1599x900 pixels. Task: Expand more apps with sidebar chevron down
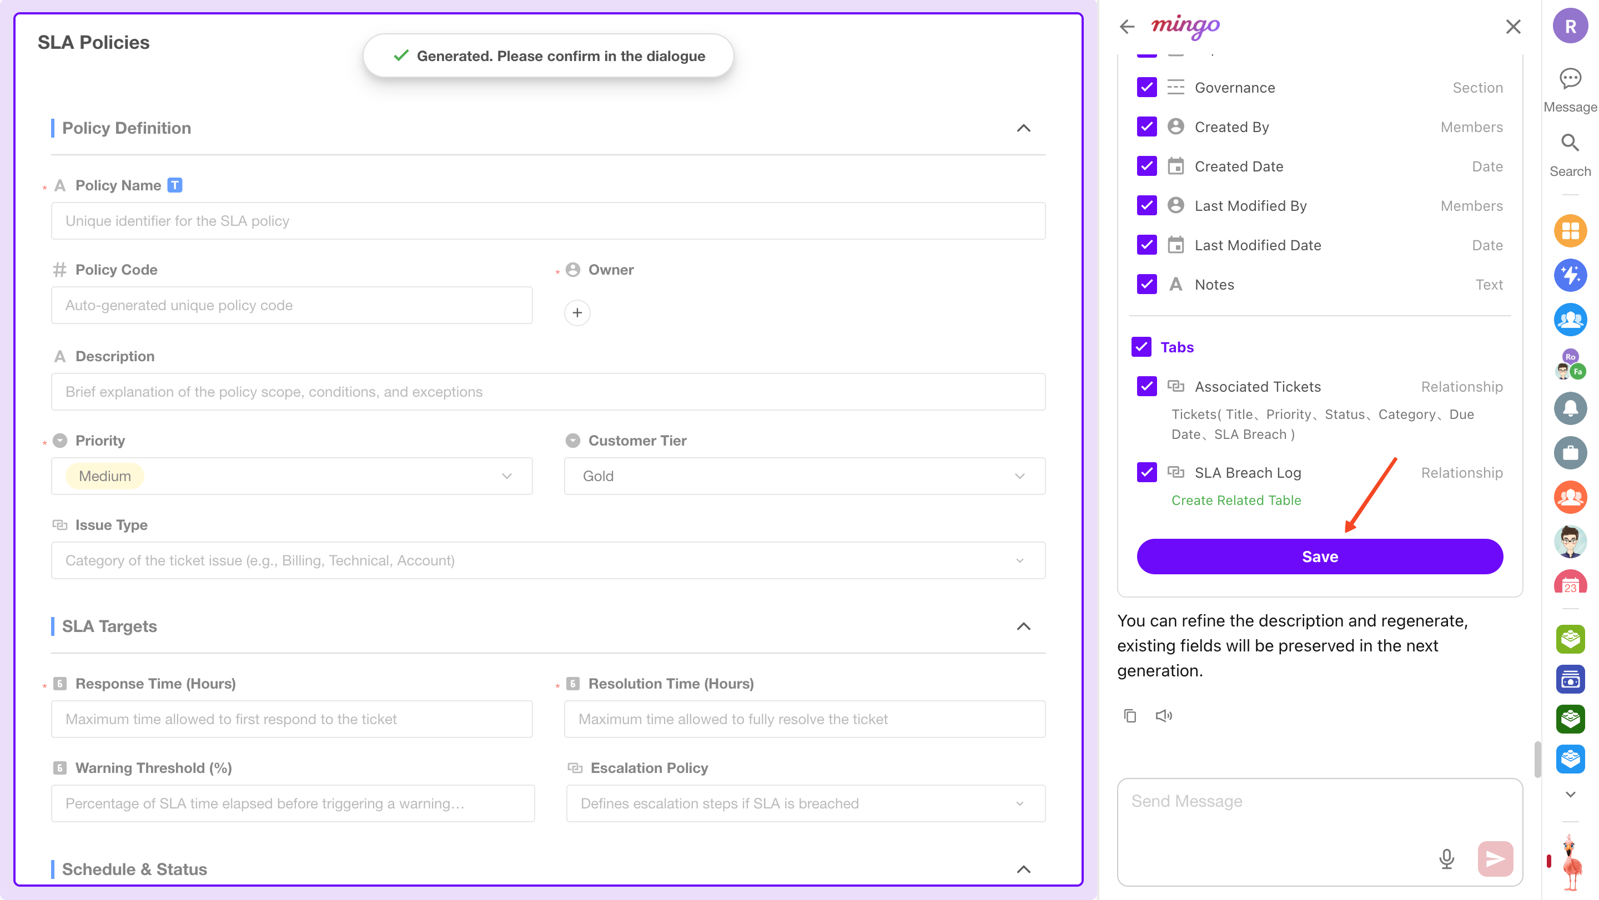[x=1570, y=794]
